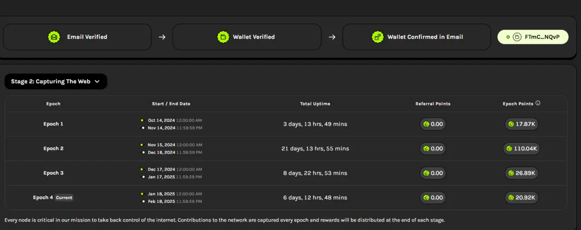This screenshot has height=230, width=581.
Task: Click the Wallet Verified wallet icon
Action: (223, 37)
